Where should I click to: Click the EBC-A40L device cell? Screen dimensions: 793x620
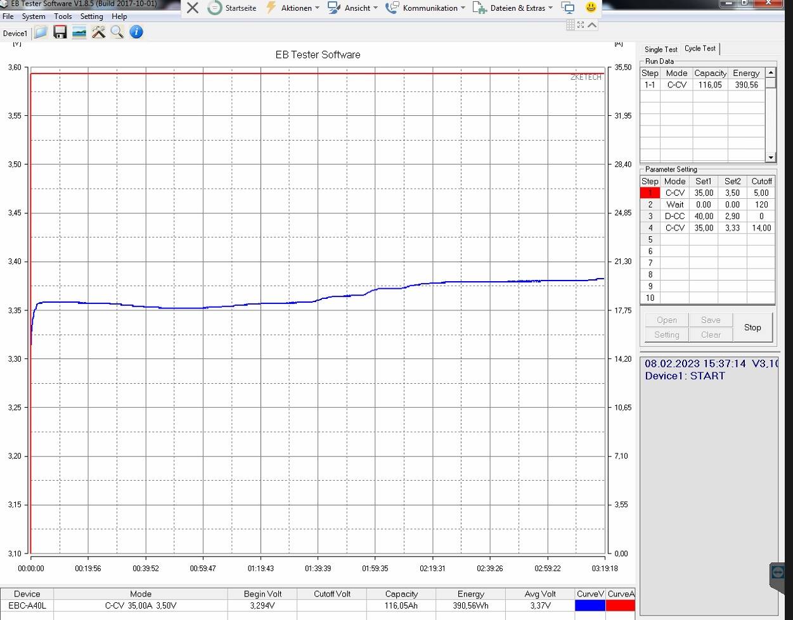coord(27,605)
